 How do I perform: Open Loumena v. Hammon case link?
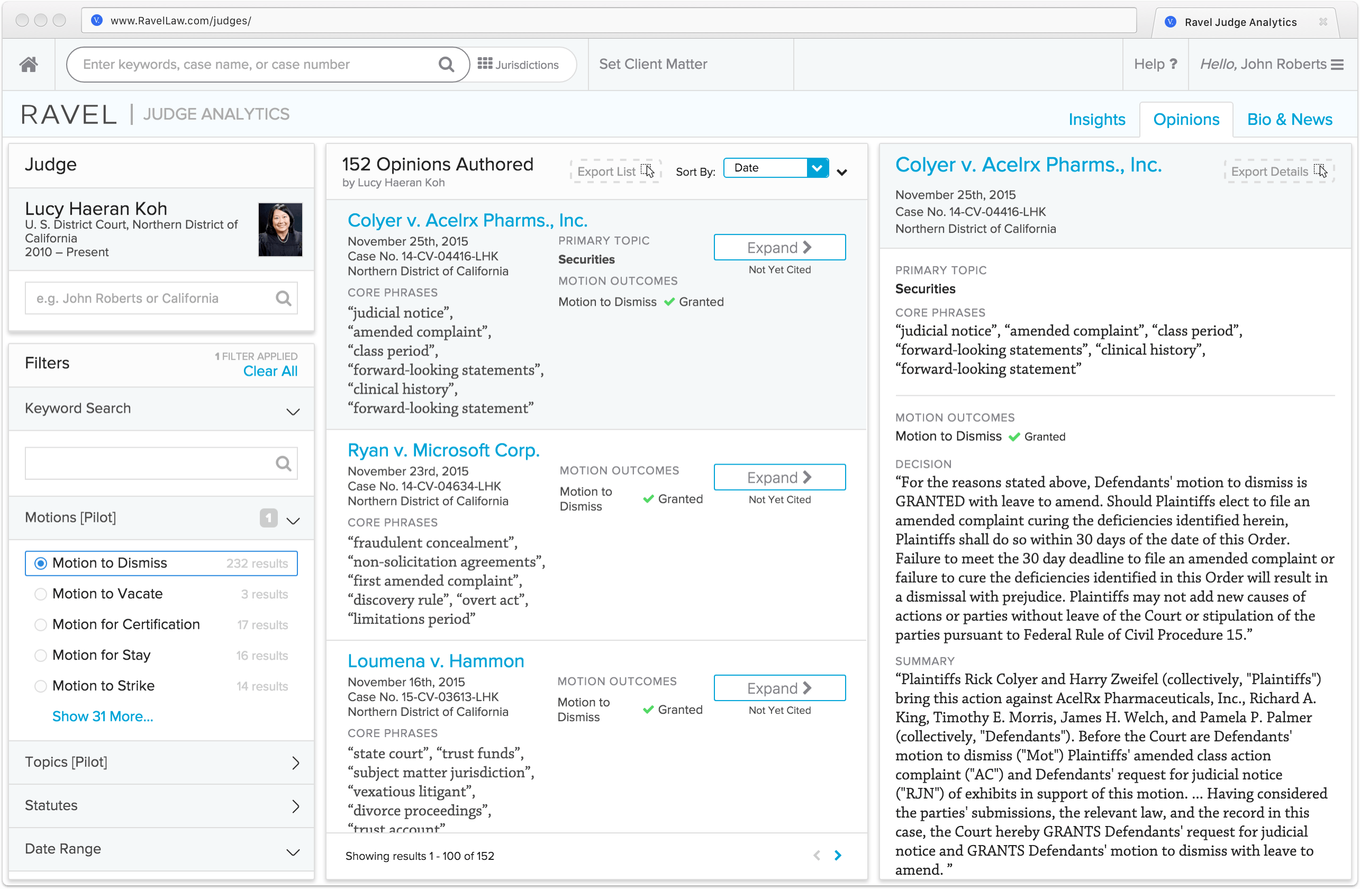tap(436, 661)
